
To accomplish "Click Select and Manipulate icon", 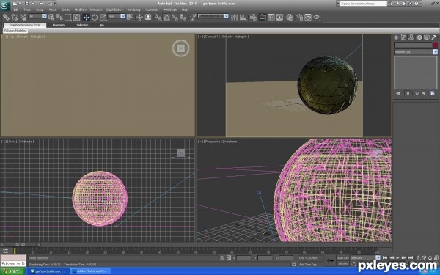I will [139, 18].
